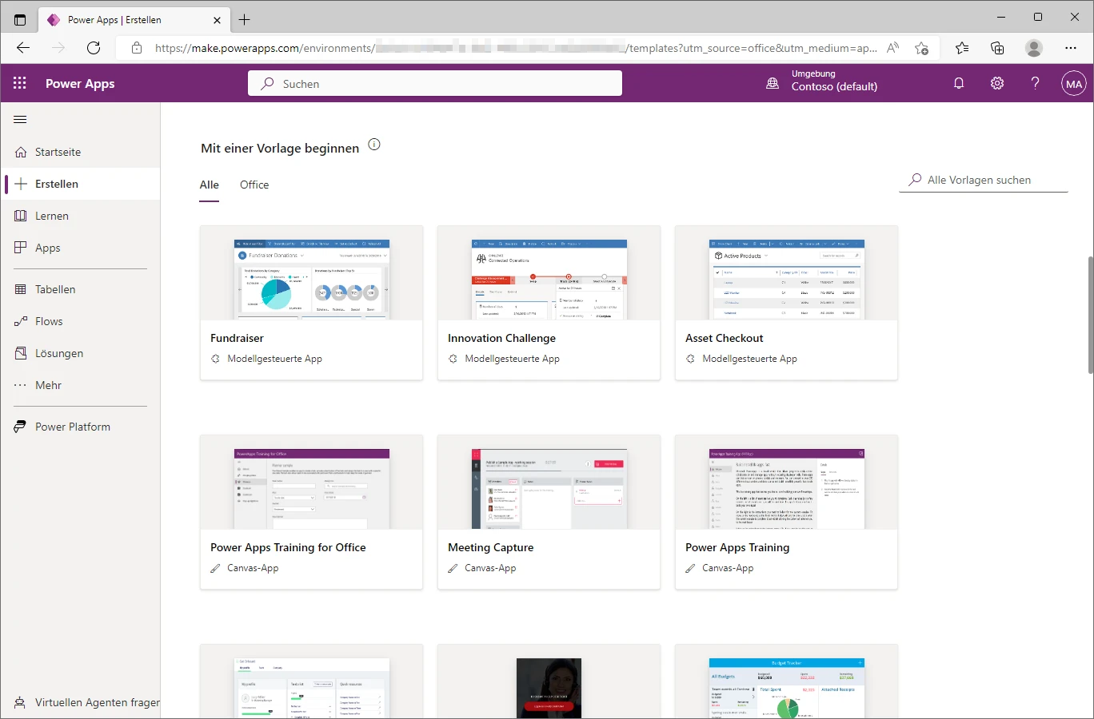Screen dimensions: 1094x719
Task: Open Lernen in the sidebar
Action: pos(80,216)
